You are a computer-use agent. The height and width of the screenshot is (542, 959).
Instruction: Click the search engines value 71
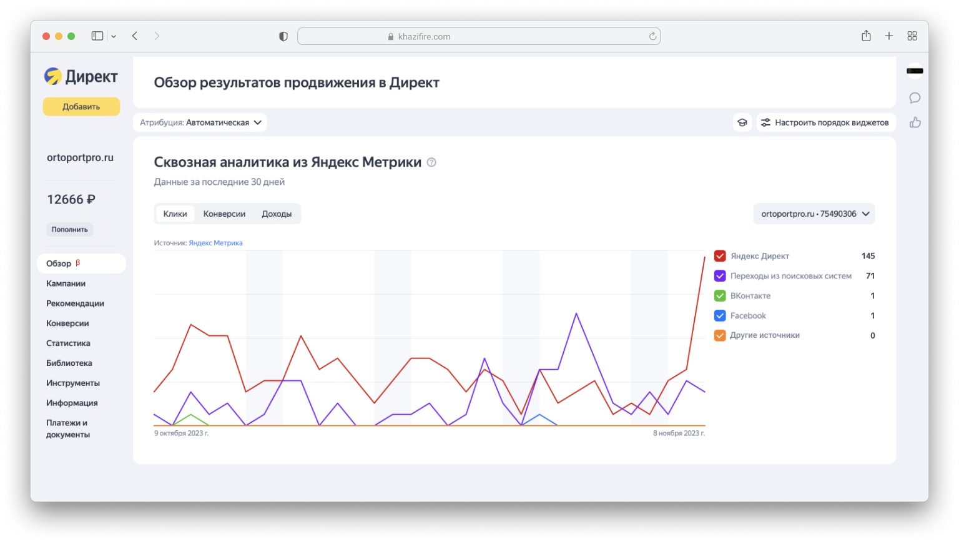[x=870, y=276]
